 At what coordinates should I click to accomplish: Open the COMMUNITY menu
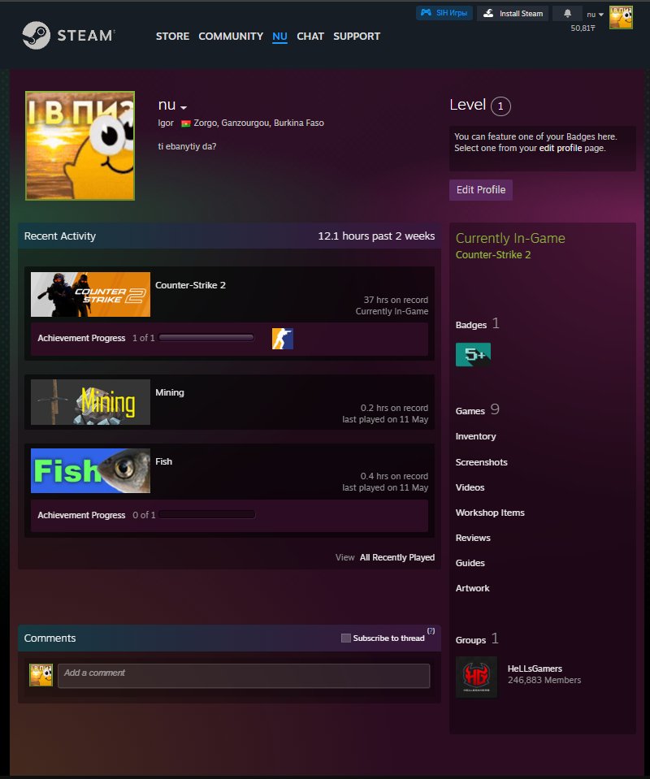click(x=231, y=37)
